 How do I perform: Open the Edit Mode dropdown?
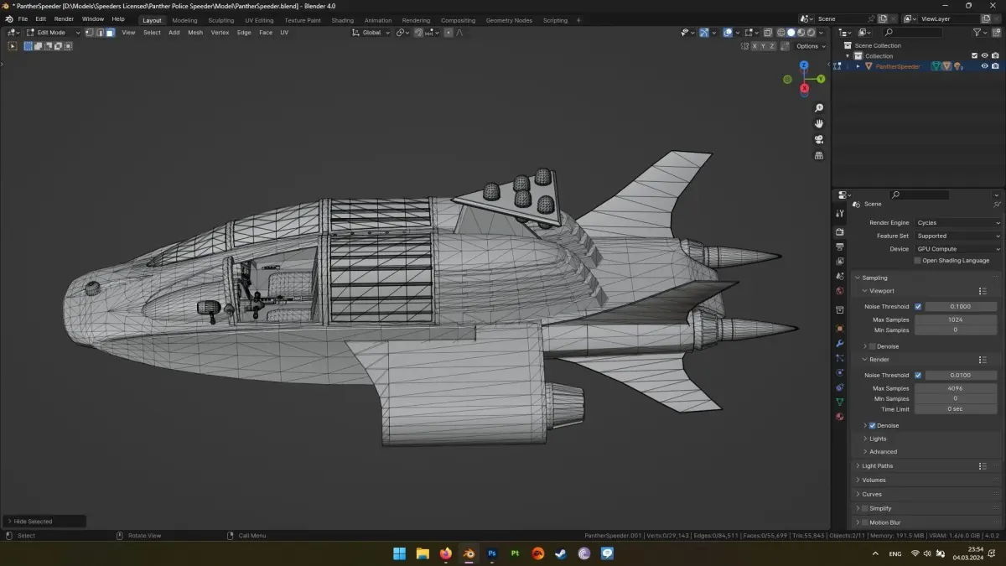(x=52, y=33)
